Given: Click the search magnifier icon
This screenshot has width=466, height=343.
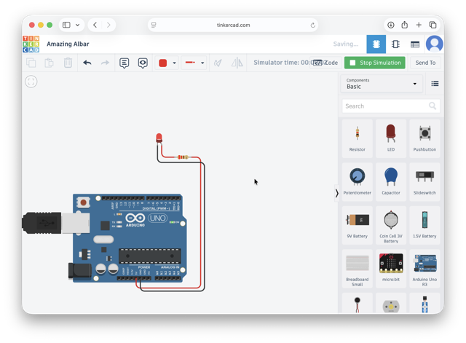Looking at the screenshot, I should tap(433, 106).
